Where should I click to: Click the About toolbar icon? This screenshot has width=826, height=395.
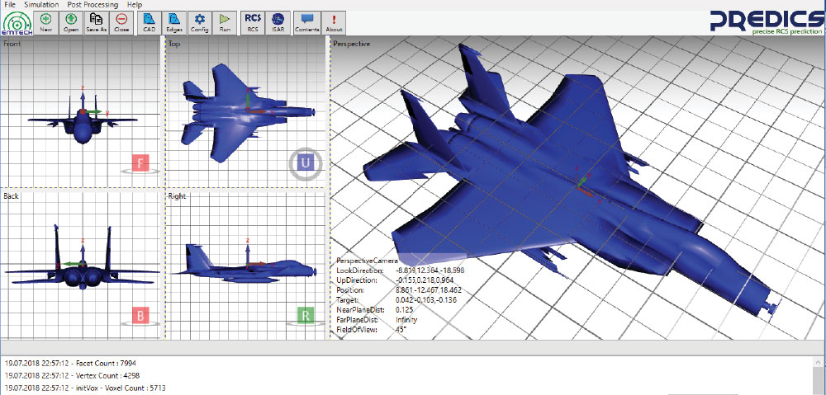pos(333,21)
